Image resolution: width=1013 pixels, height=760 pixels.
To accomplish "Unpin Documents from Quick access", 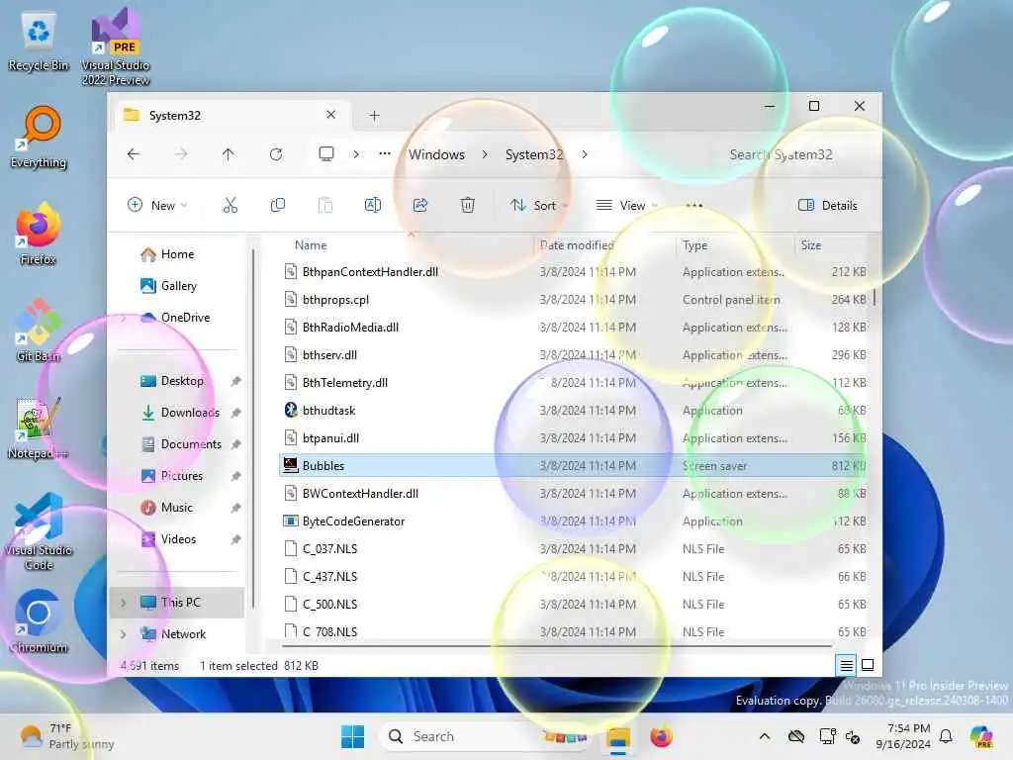I will (235, 444).
